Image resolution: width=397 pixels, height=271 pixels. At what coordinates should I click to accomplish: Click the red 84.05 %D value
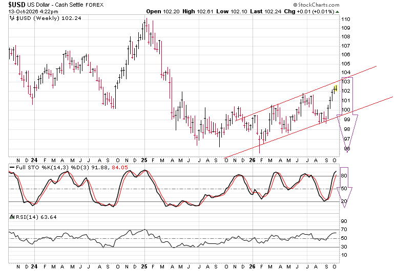(x=120, y=168)
